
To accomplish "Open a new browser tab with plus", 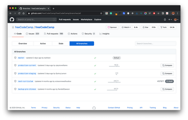I will coord(54,8).
